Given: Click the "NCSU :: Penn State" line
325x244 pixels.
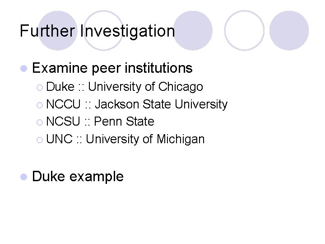Looking at the screenshot, I should [x=100, y=122].
